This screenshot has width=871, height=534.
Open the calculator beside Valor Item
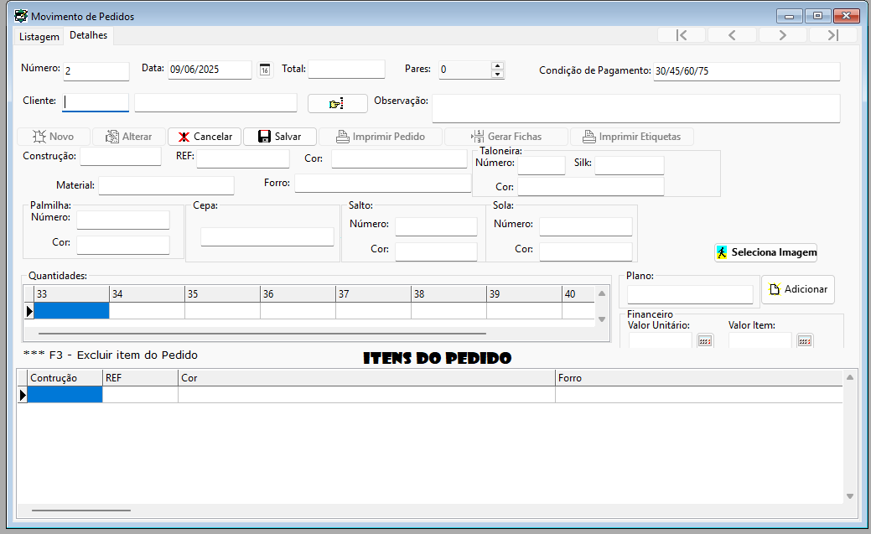pos(804,340)
